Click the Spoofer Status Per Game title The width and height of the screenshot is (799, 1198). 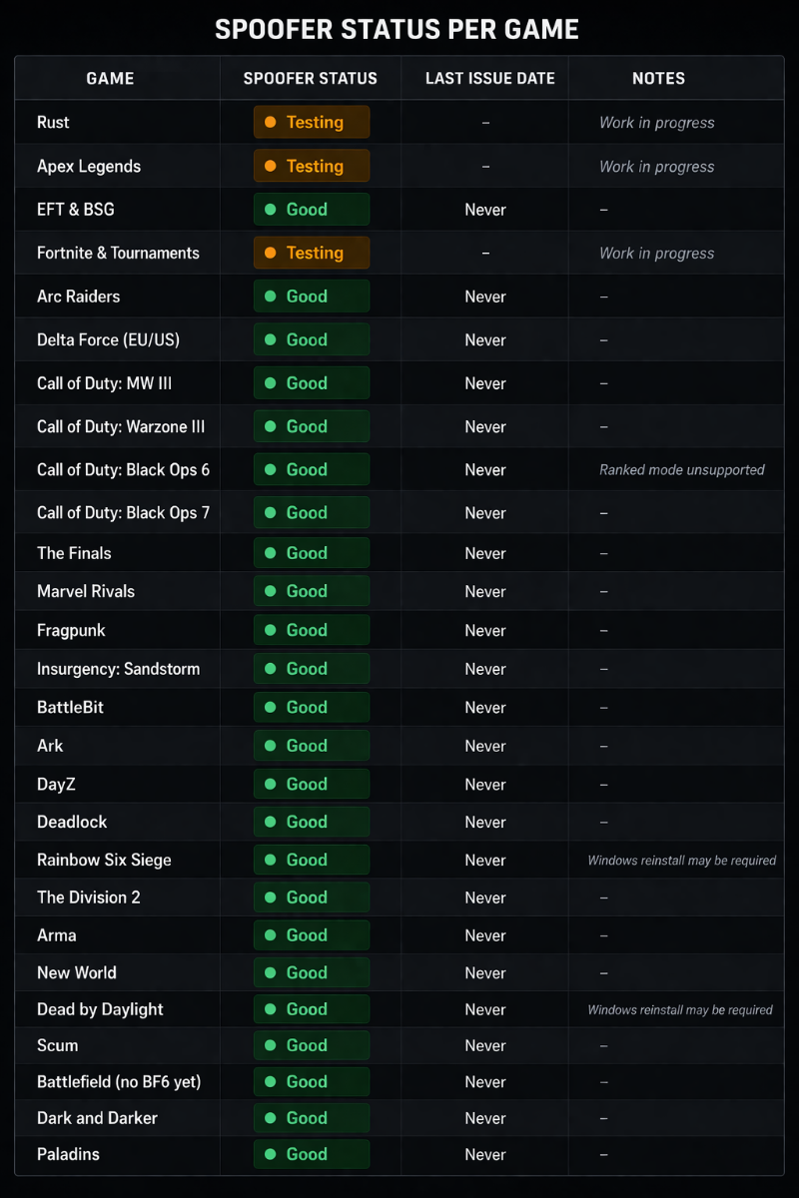tap(398, 30)
